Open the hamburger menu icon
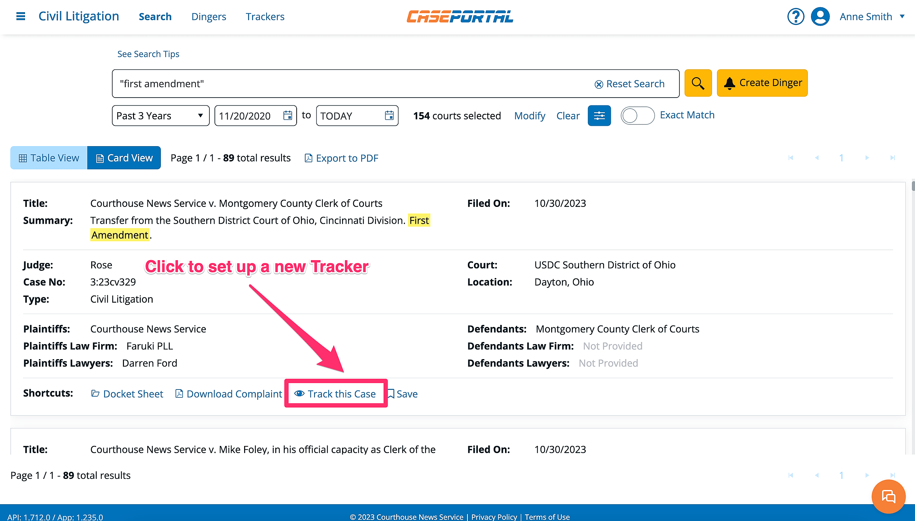This screenshot has width=915, height=521. tap(21, 16)
